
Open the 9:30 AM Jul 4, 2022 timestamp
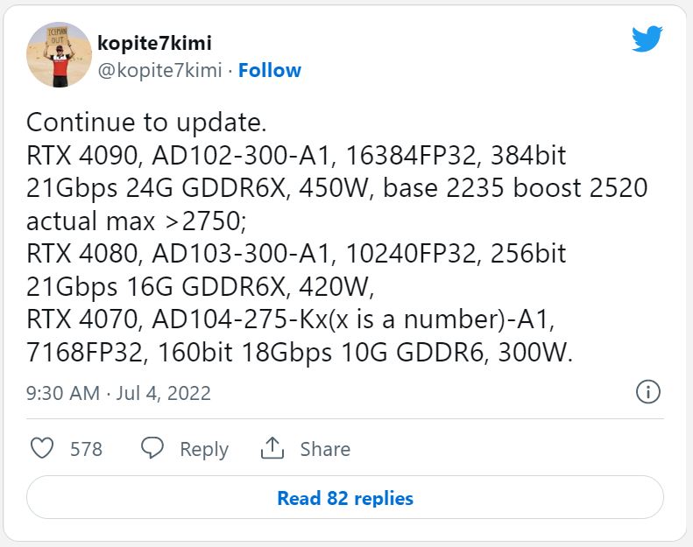[118, 393]
